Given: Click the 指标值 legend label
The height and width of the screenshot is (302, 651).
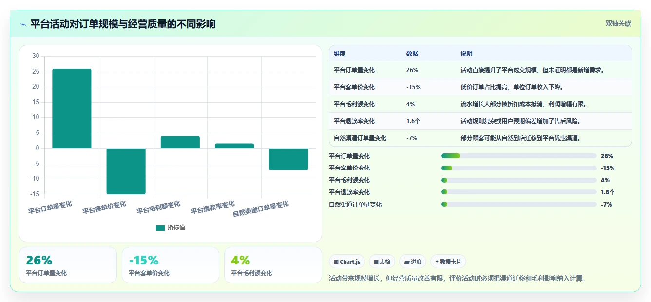Looking at the screenshot, I should point(176,227).
